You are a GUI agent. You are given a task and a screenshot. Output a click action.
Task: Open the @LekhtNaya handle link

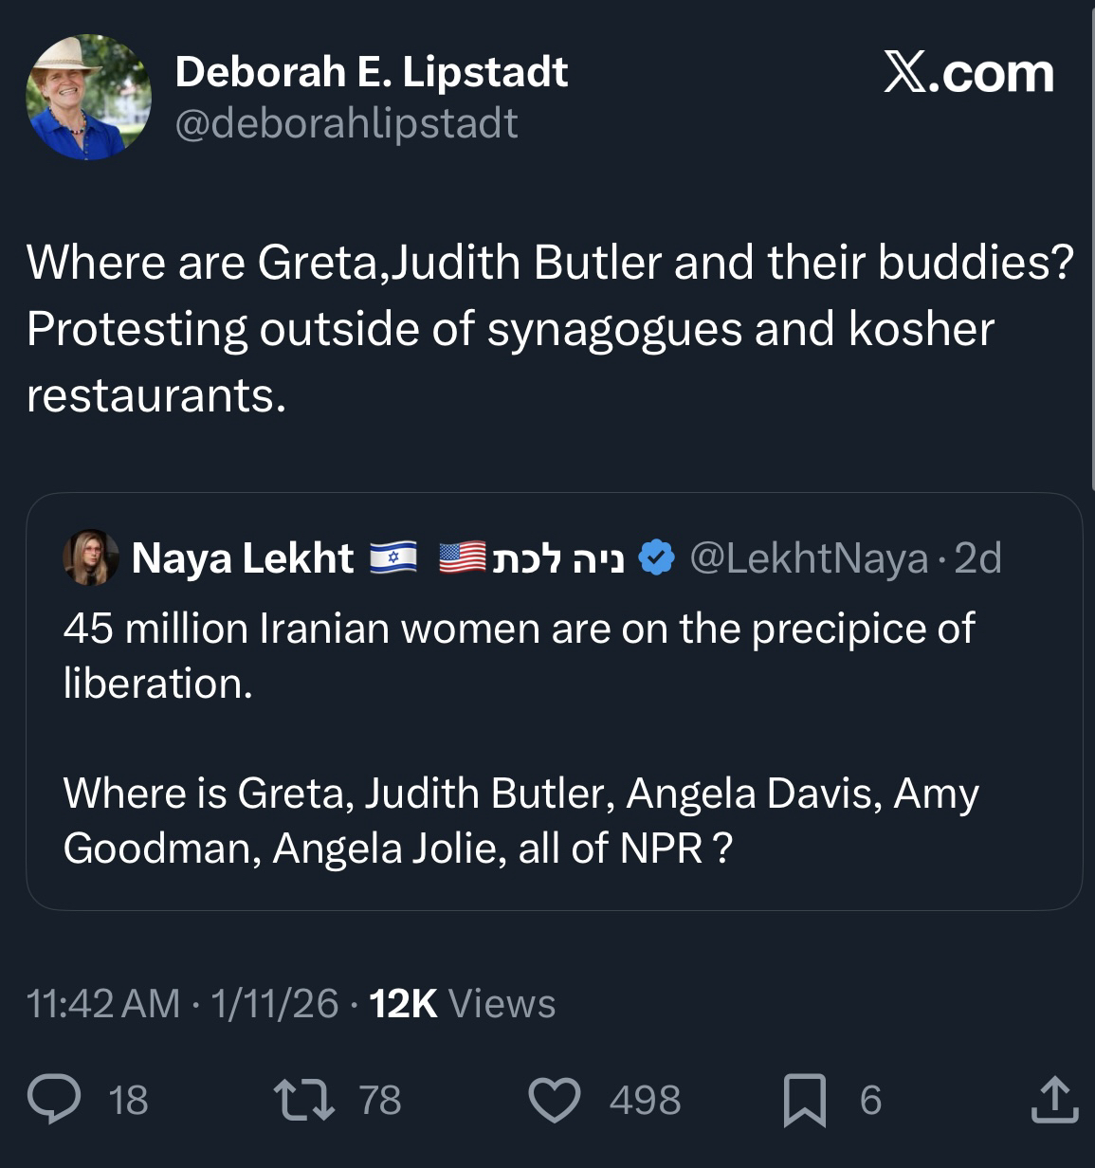pos(809,557)
